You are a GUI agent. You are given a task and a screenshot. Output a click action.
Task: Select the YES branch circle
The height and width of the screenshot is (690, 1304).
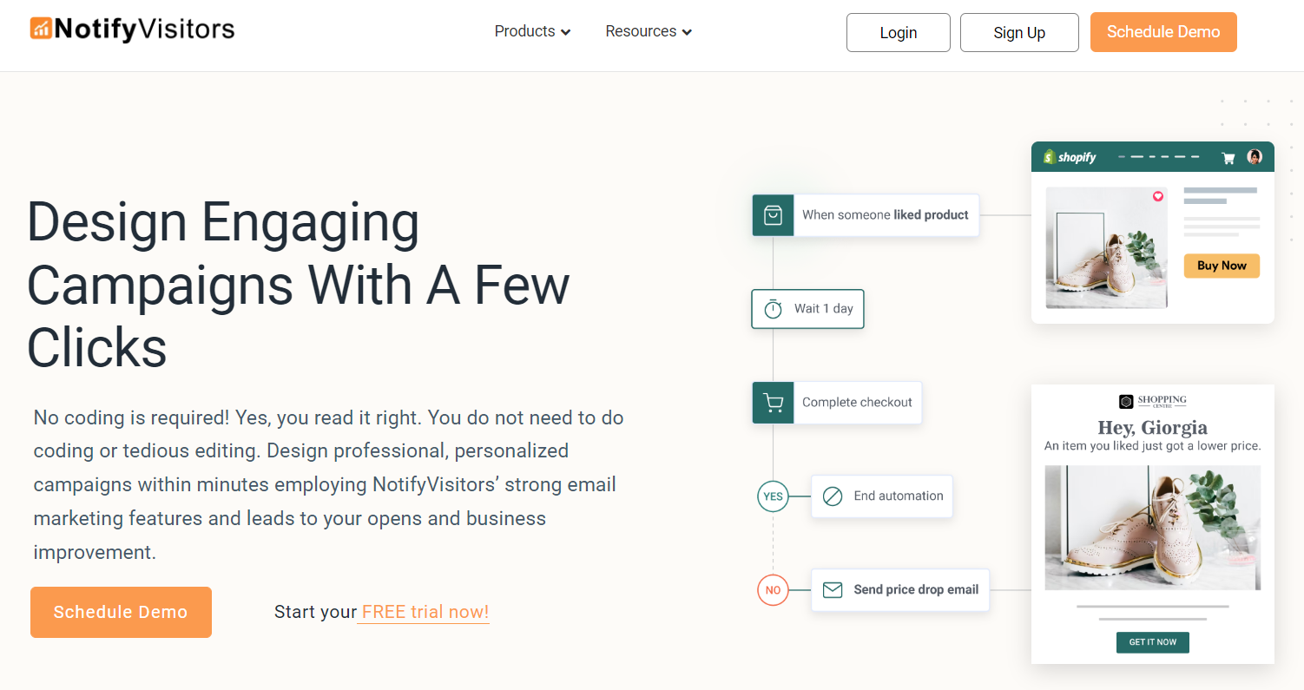click(773, 496)
